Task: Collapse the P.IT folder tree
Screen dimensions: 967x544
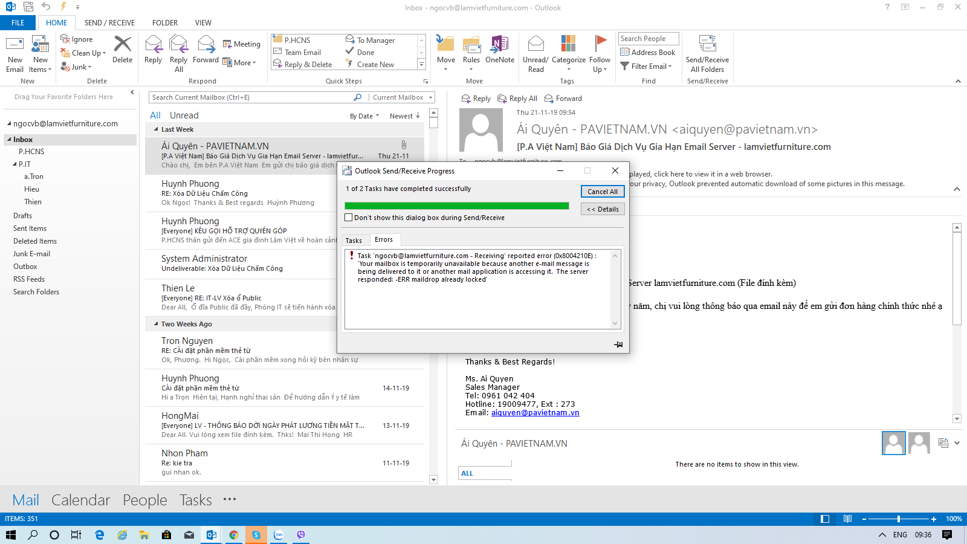Action: tap(15, 164)
